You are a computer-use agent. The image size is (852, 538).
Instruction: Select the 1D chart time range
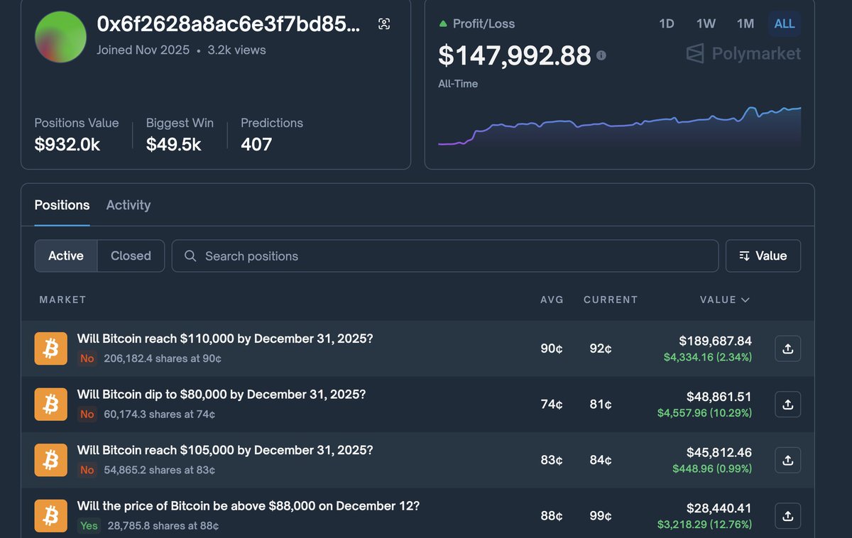[667, 23]
